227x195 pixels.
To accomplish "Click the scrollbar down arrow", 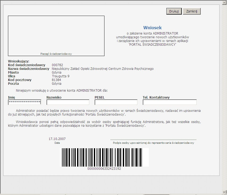I will 225,192.
